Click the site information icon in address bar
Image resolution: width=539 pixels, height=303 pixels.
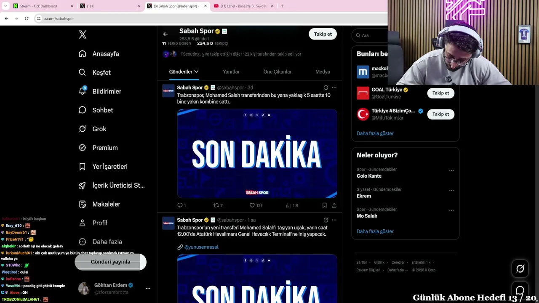coord(38,19)
